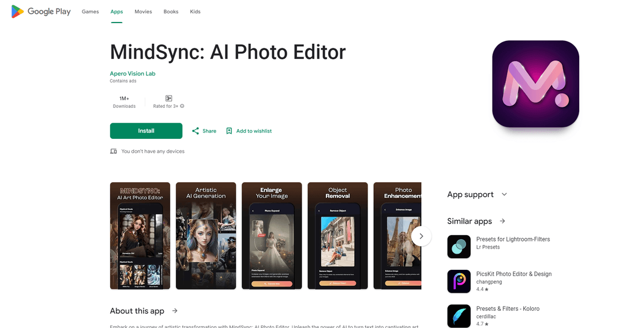Select the Apps tab

click(117, 12)
